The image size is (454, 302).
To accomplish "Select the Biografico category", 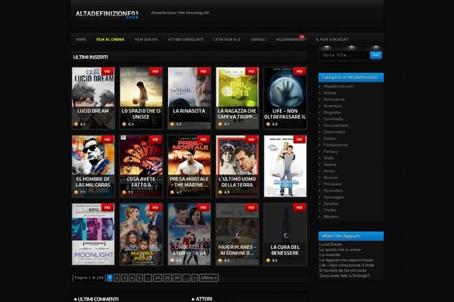I will click(333, 112).
